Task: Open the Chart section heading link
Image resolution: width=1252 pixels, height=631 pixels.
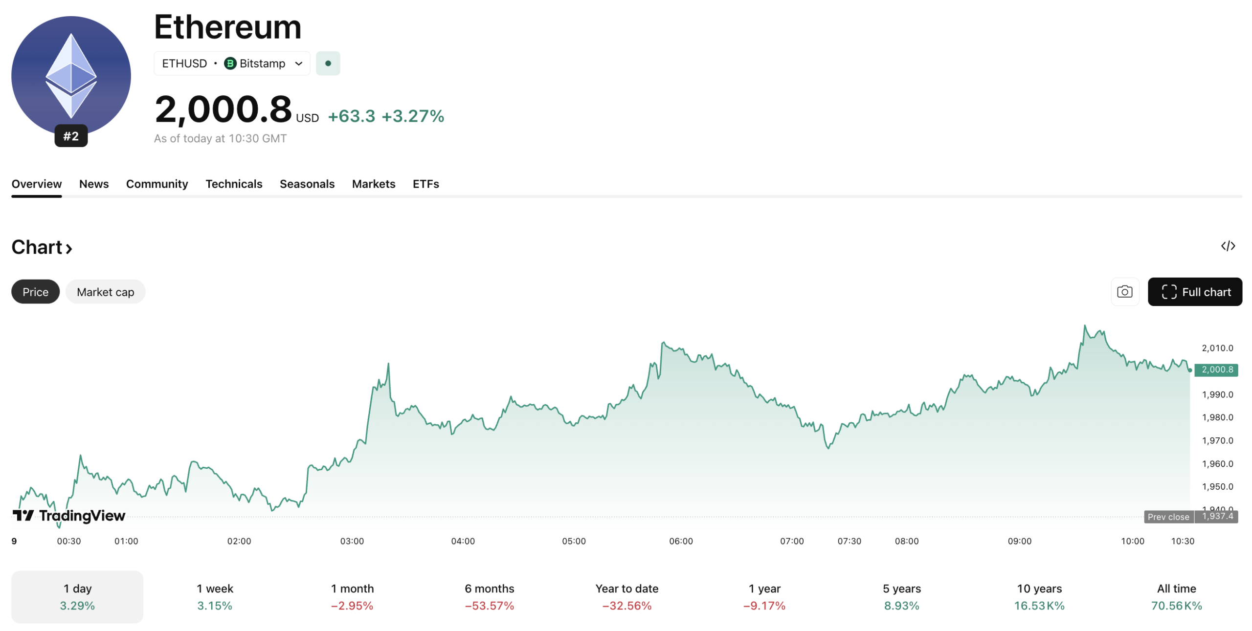Action: coord(42,247)
